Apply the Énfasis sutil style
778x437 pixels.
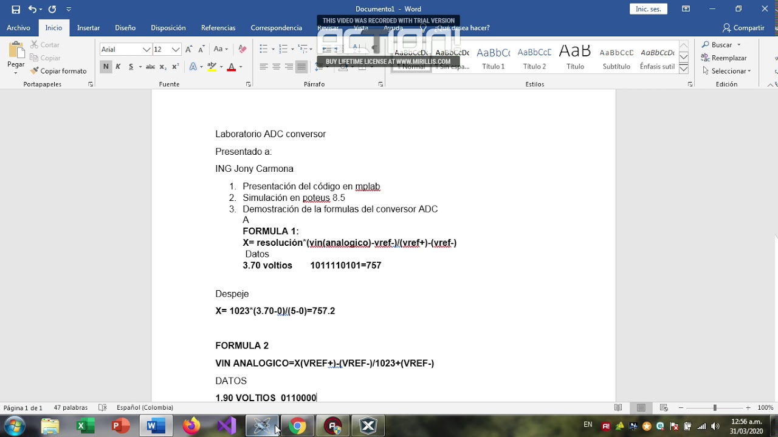657,58
